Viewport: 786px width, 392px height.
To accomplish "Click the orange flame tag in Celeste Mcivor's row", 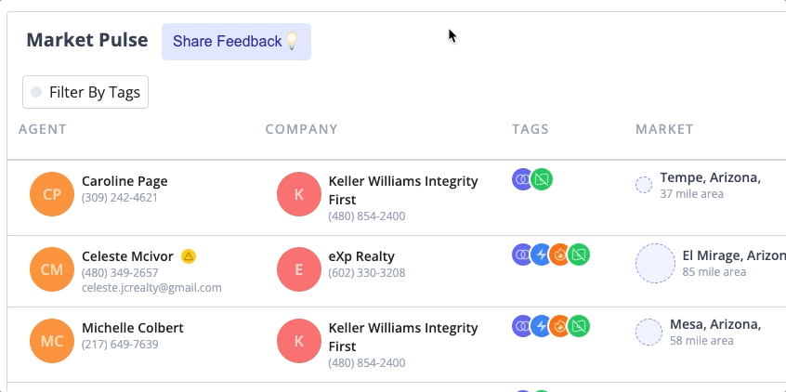I will pos(560,255).
